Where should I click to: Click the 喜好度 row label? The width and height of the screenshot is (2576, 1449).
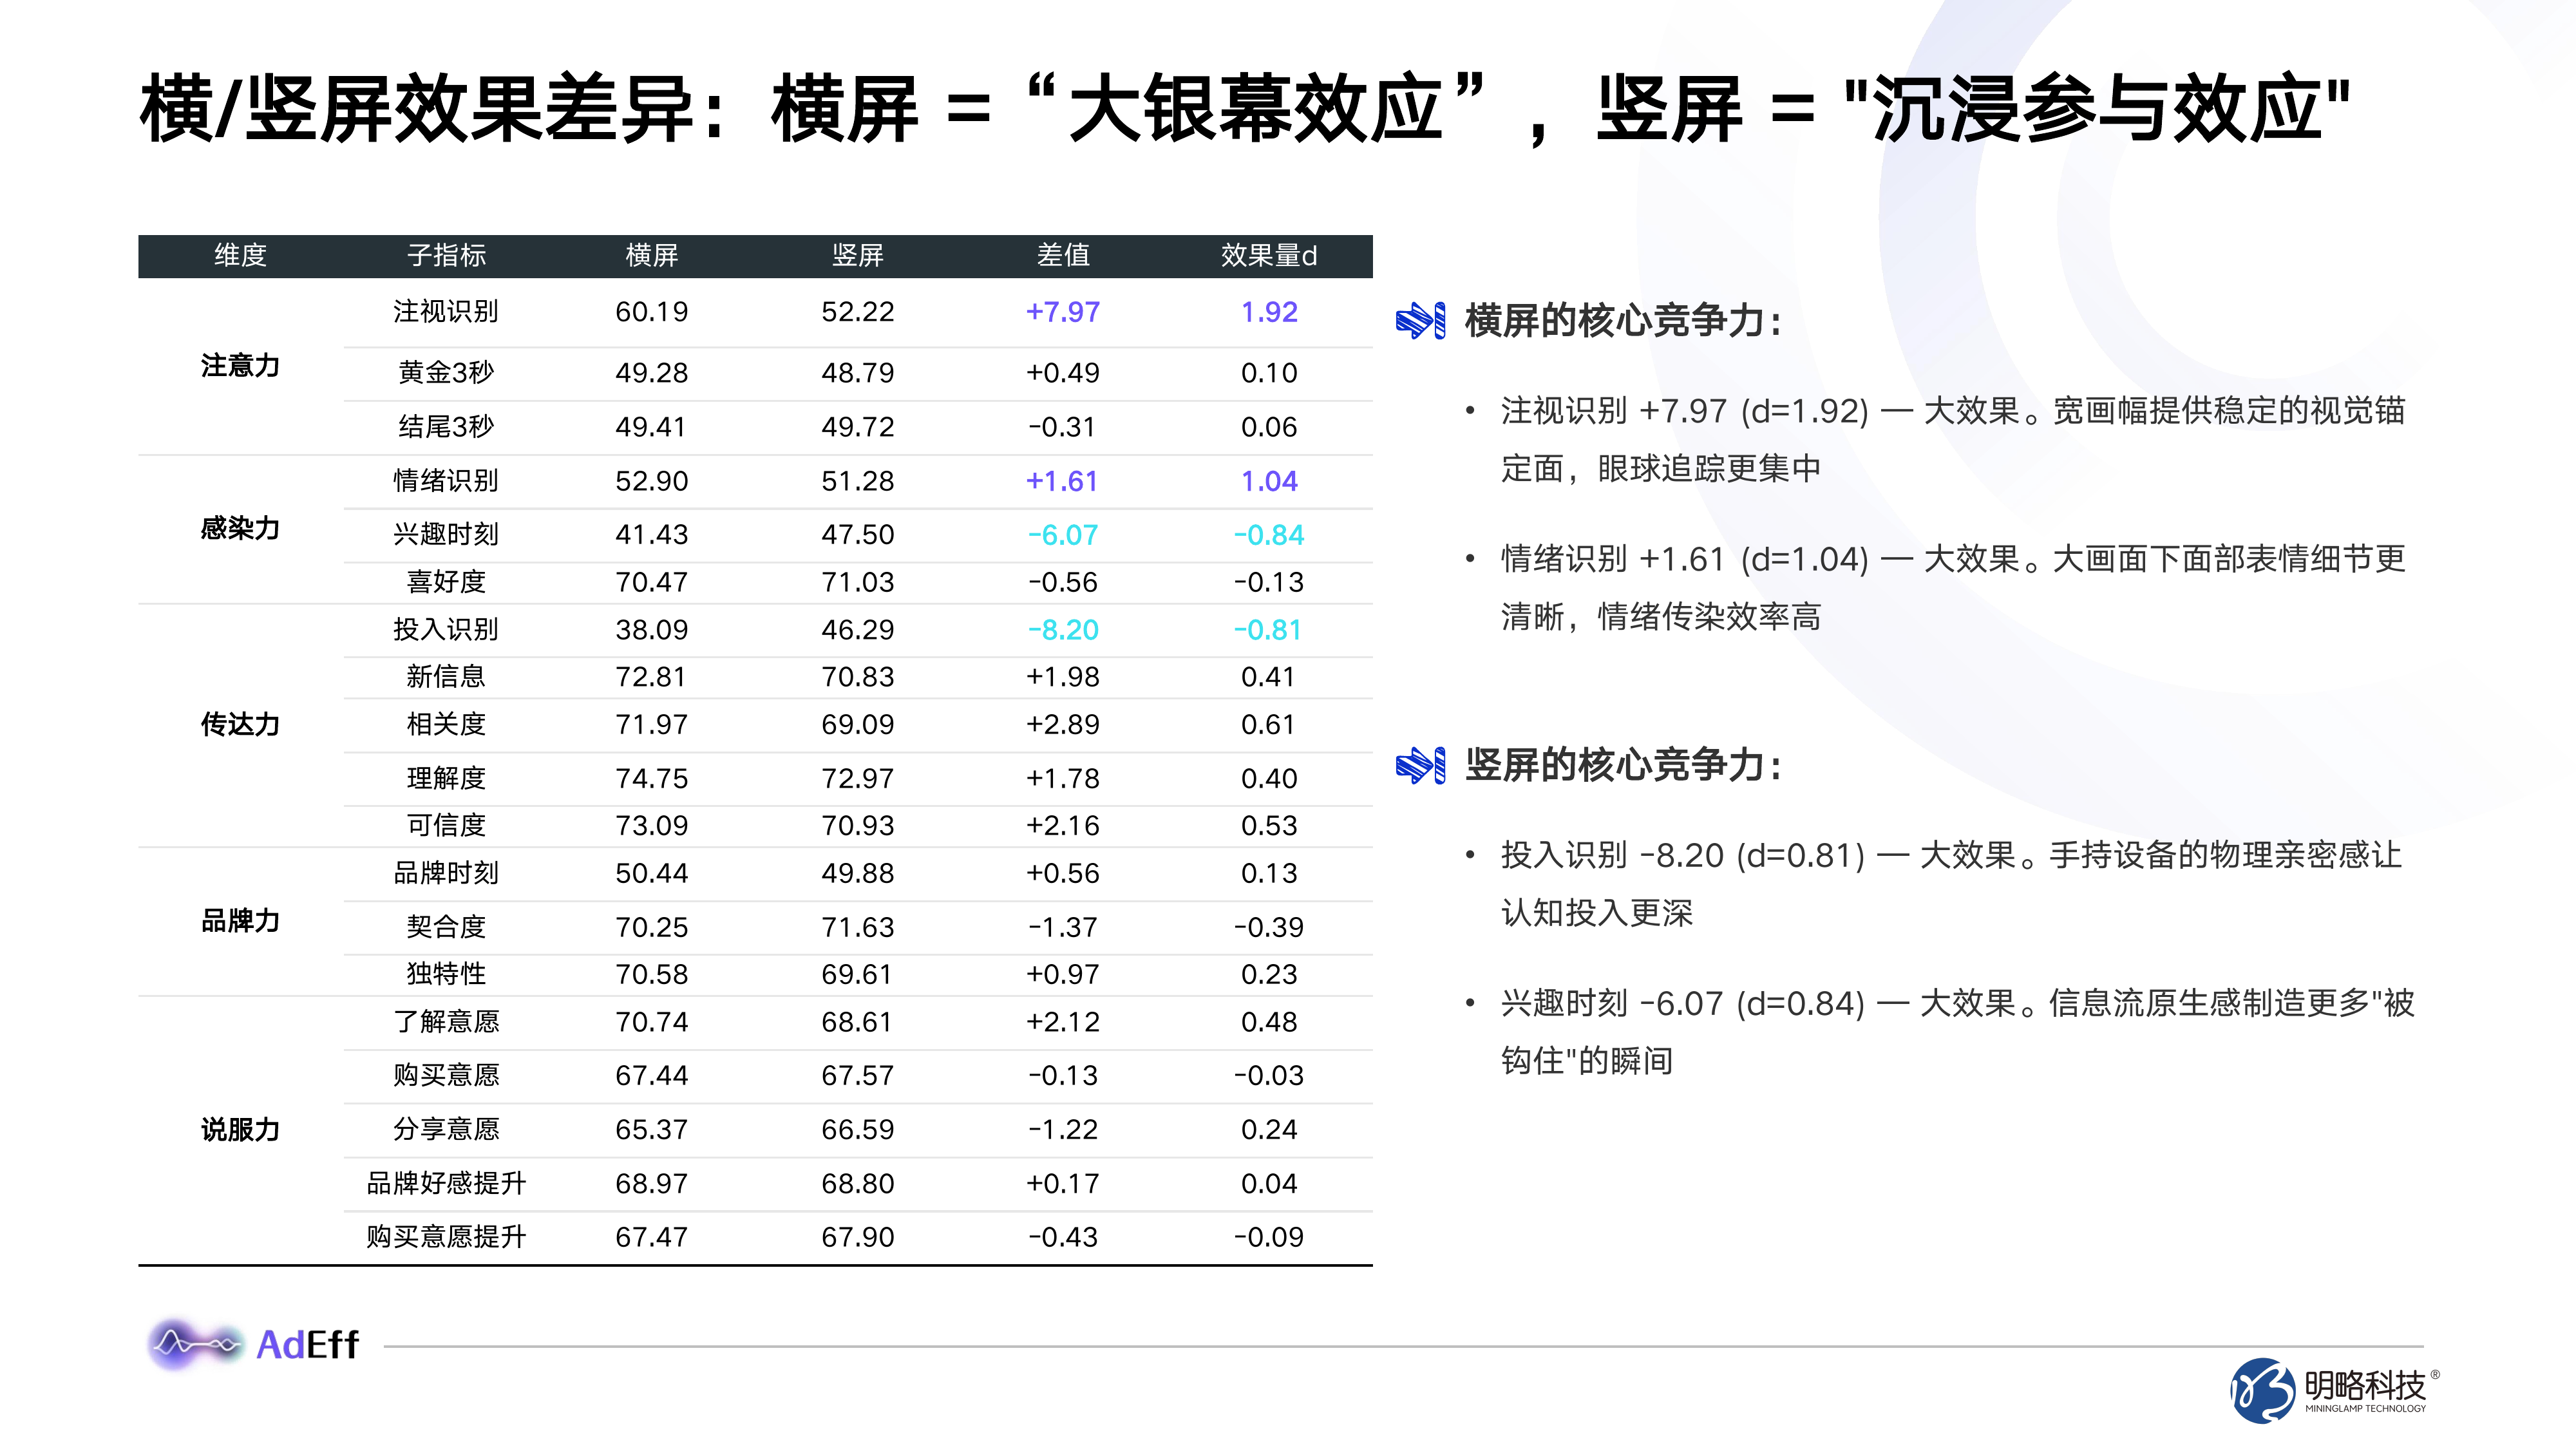pyautogui.click(x=446, y=582)
